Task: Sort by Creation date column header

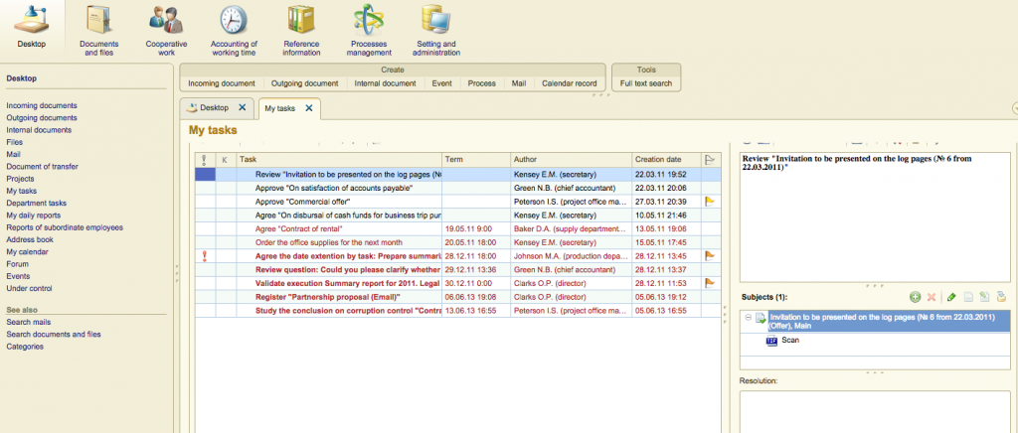Action: [x=667, y=160]
